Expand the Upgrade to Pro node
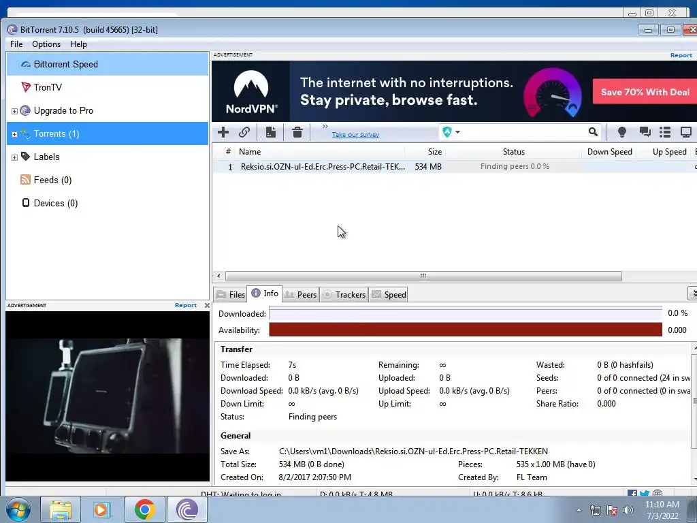 (14, 111)
